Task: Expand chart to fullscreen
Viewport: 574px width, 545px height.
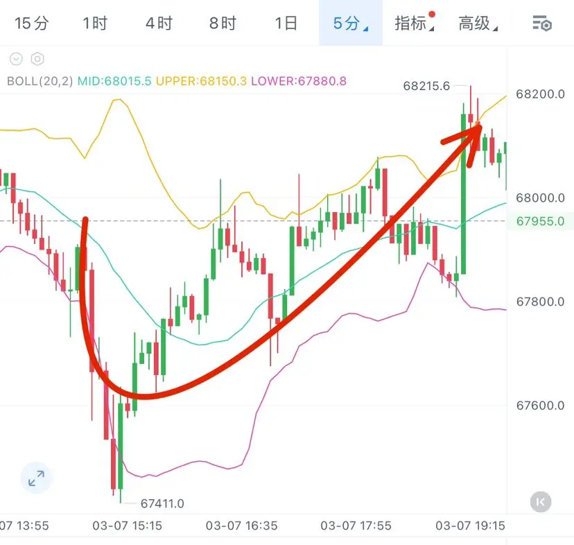Action: (x=36, y=478)
